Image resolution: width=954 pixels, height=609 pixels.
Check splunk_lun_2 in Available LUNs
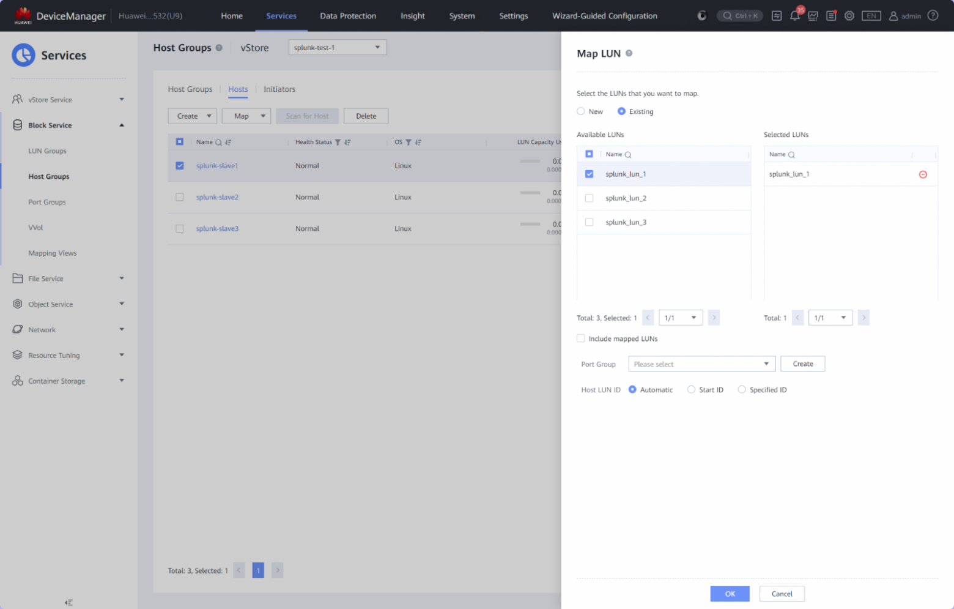(x=589, y=198)
